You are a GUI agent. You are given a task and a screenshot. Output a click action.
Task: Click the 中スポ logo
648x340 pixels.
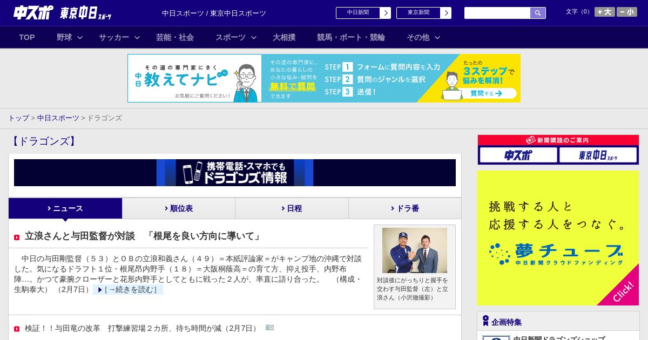click(x=33, y=12)
